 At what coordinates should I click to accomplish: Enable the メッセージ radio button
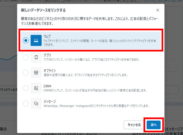point(26,103)
